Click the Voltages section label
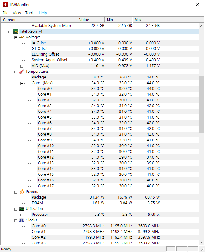 (x=33, y=37)
